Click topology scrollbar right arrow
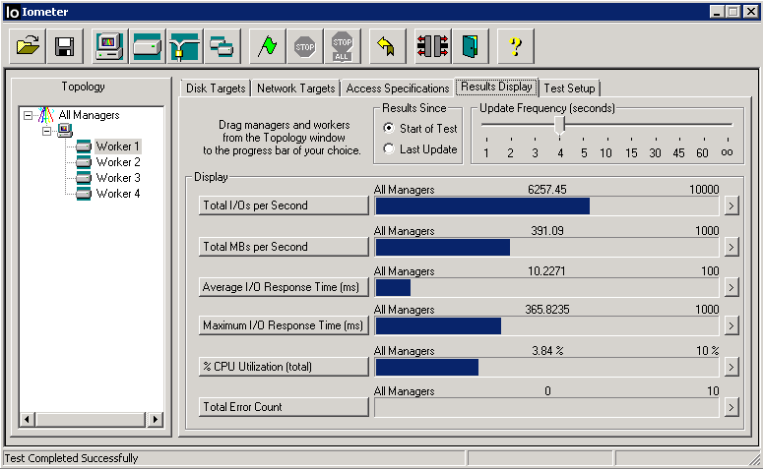Viewport: 763px width, 469px height. [x=156, y=419]
